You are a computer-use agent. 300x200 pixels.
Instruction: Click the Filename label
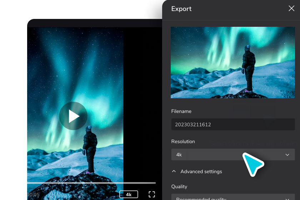181,111
